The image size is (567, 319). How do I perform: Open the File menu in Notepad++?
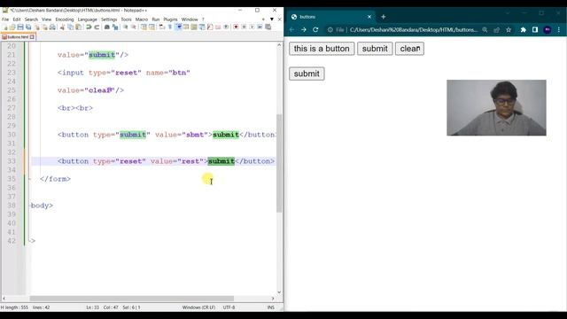tap(5, 19)
